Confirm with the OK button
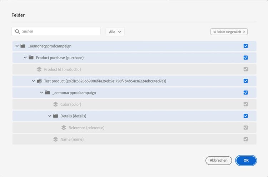The width and height of the screenshot is (268, 177). click(x=246, y=161)
